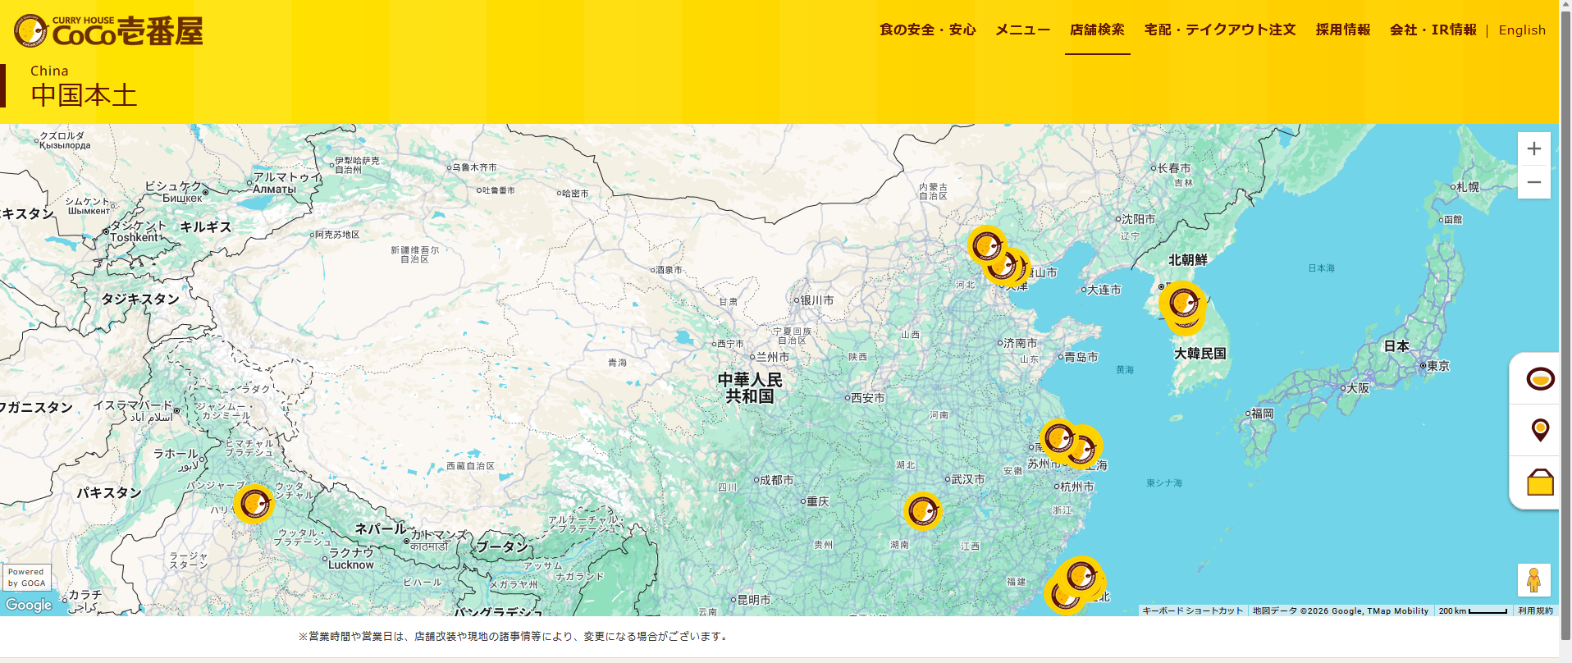Zoom out of the map
This screenshot has height=663, width=1572.
tap(1533, 182)
